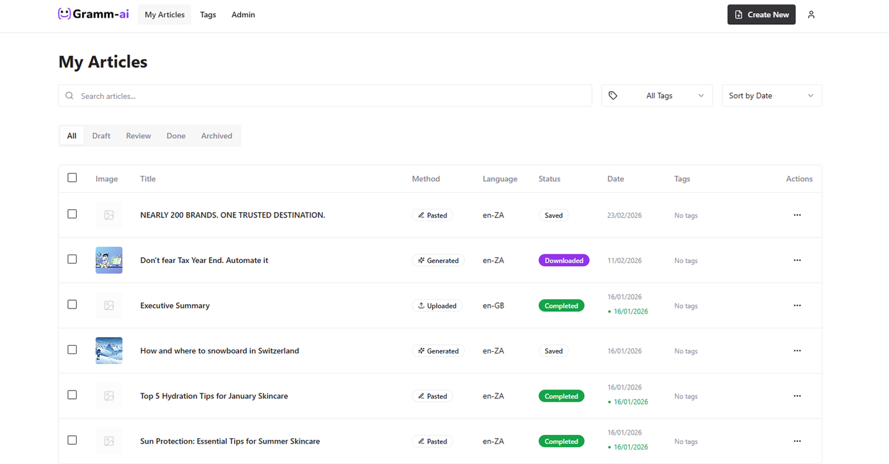Click placeholder image of Sun Protection row
This screenshot has height=464, width=889.
(x=109, y=441)
